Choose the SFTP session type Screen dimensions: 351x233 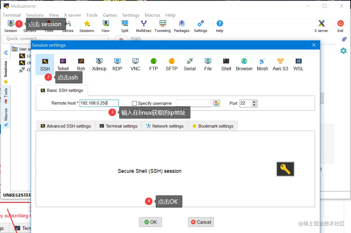pyautogui.click(x=171, y=65)
